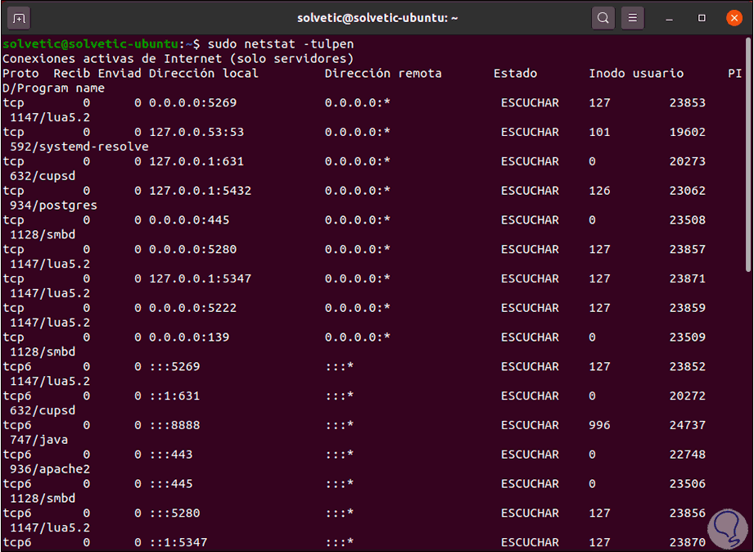Click the local address 127.0.0.1:5347
Viewport: 754px width, 552px height.
tap(200, 278)
